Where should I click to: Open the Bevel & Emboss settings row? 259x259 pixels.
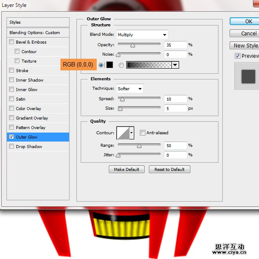coord(38,42)
